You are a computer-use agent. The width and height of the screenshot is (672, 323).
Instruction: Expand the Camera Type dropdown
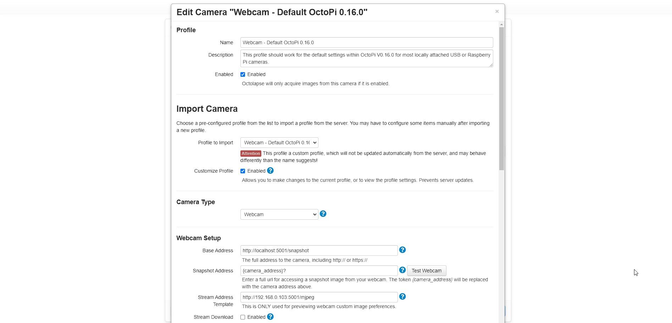279,214
